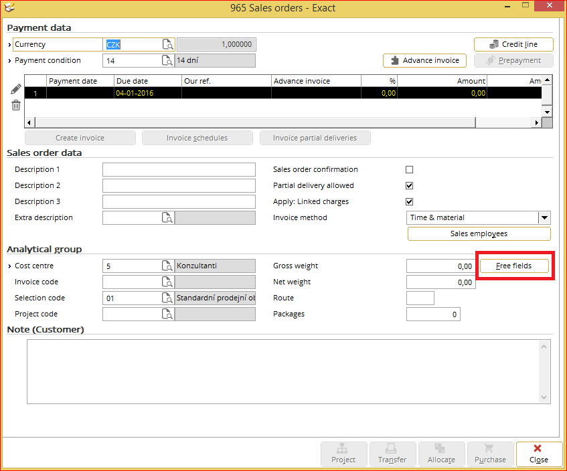Click the Prepayment button
The height and width of the screenshot is (471, 567).
513,60
